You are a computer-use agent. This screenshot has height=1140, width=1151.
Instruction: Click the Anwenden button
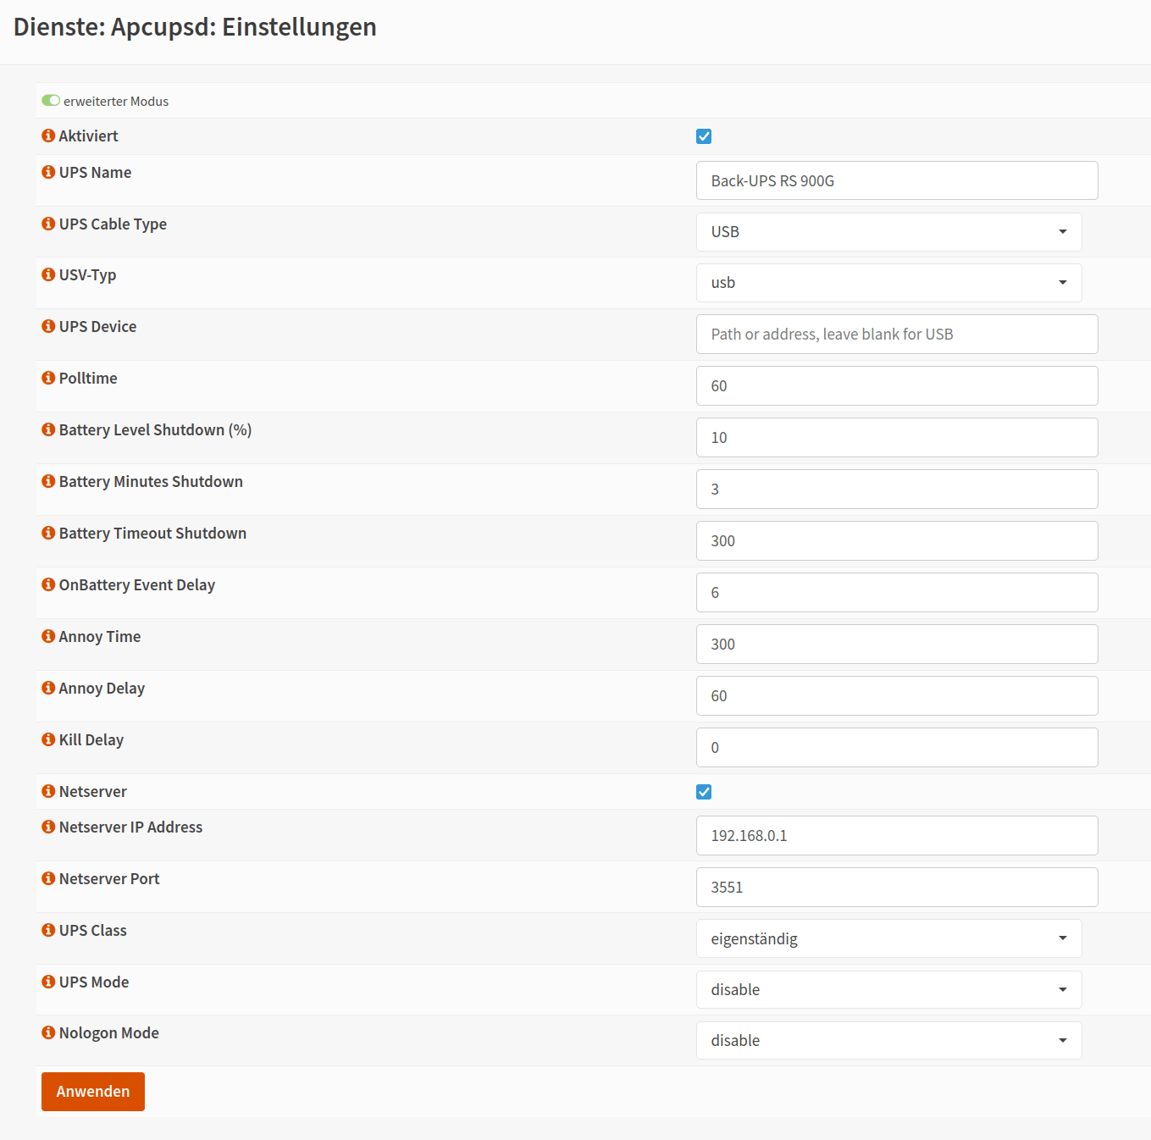click(93, 1092)
